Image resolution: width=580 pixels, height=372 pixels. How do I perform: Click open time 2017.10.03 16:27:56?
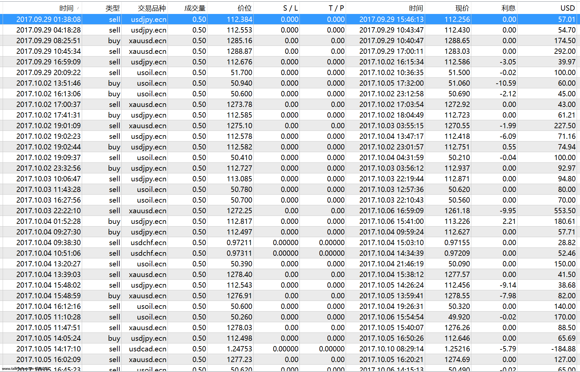tap(49, 200)
